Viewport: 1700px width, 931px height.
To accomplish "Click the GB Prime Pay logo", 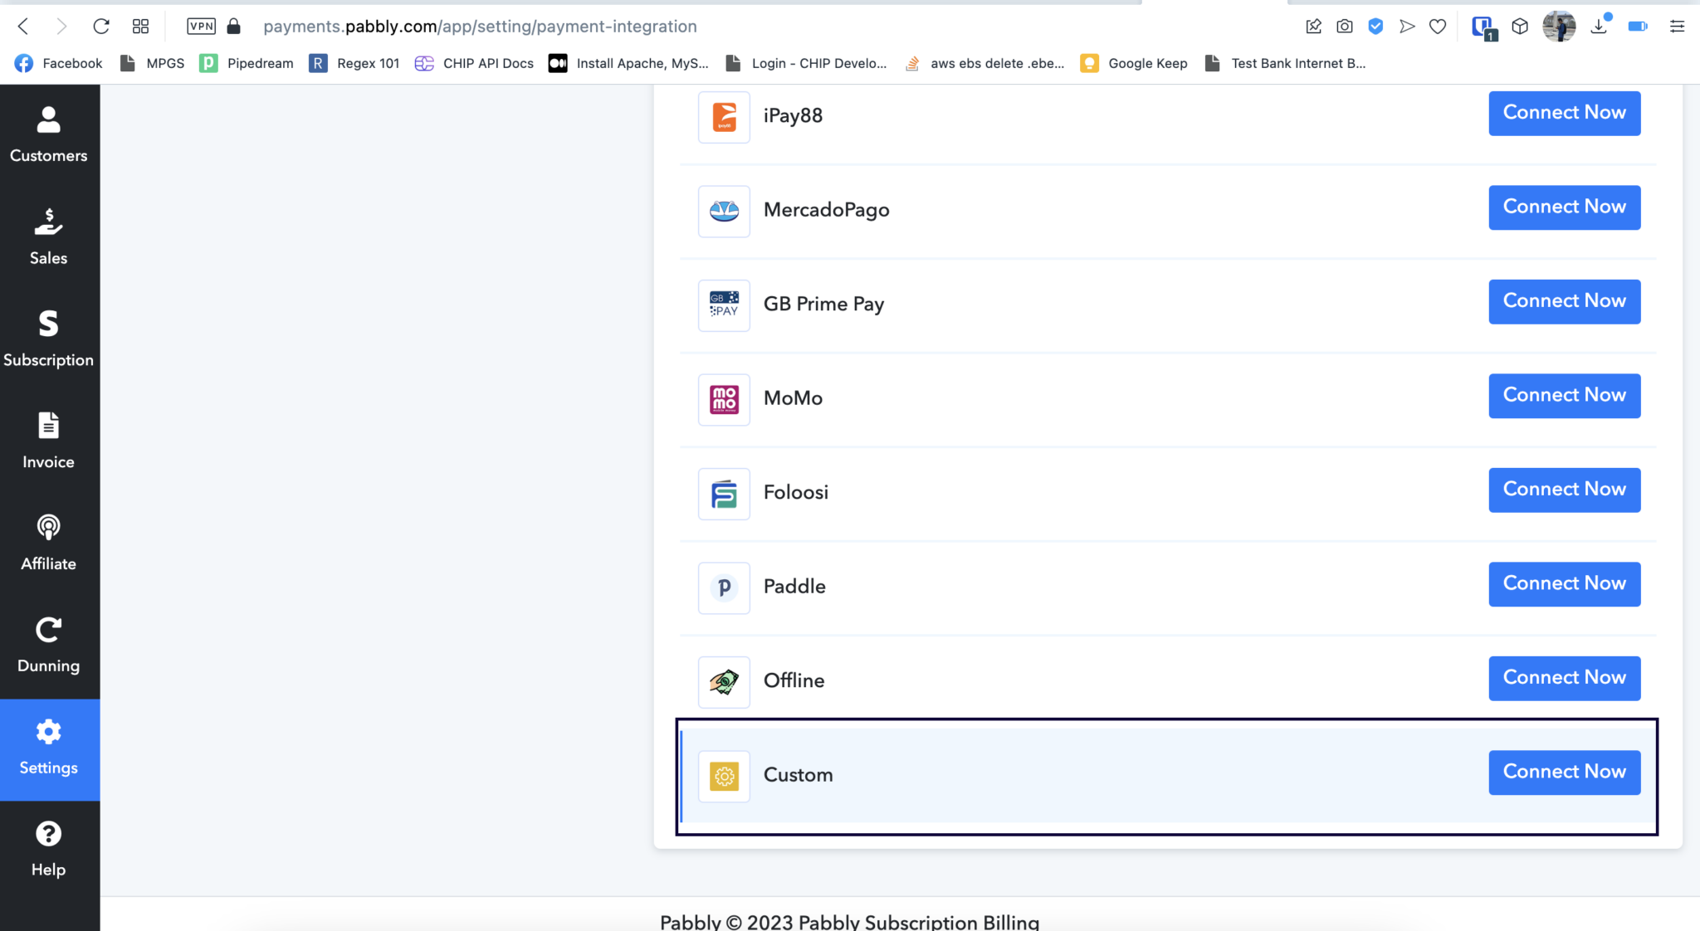I will (723, 305).
